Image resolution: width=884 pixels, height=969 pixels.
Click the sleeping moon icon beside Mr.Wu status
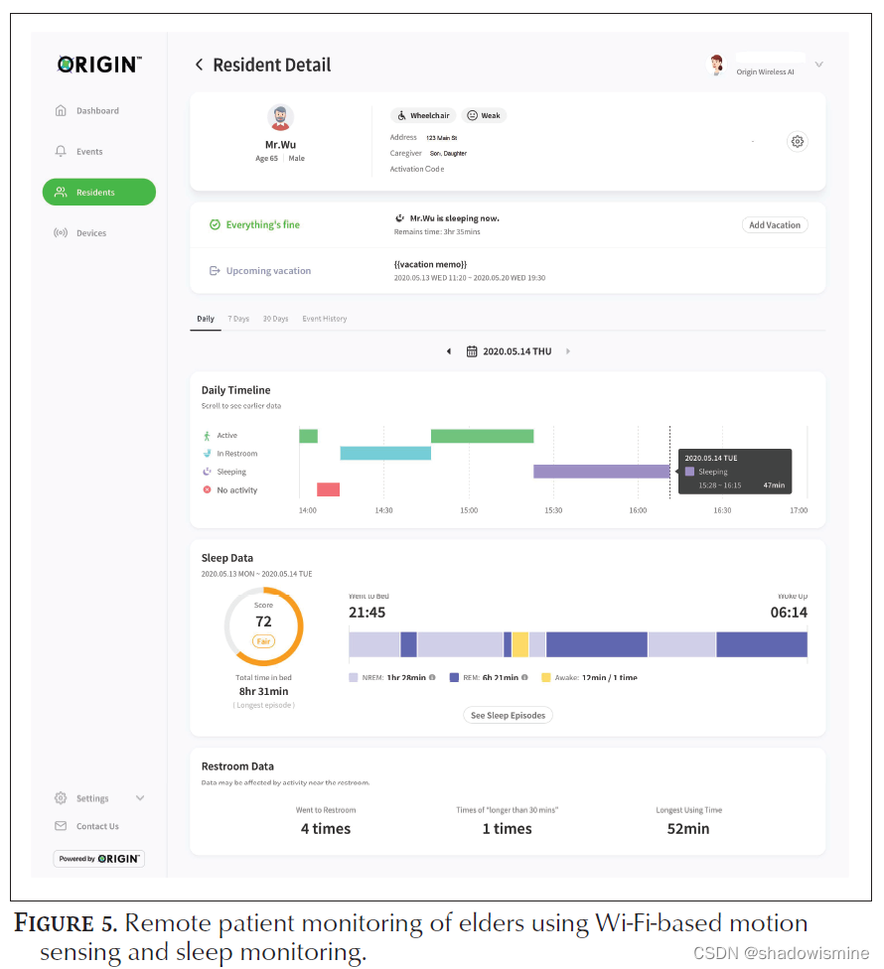pyautogui.click(x=400, y=218)
